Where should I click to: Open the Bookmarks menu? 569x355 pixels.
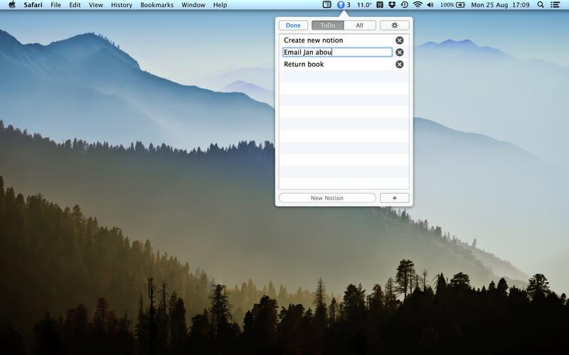tap(156, 5)
